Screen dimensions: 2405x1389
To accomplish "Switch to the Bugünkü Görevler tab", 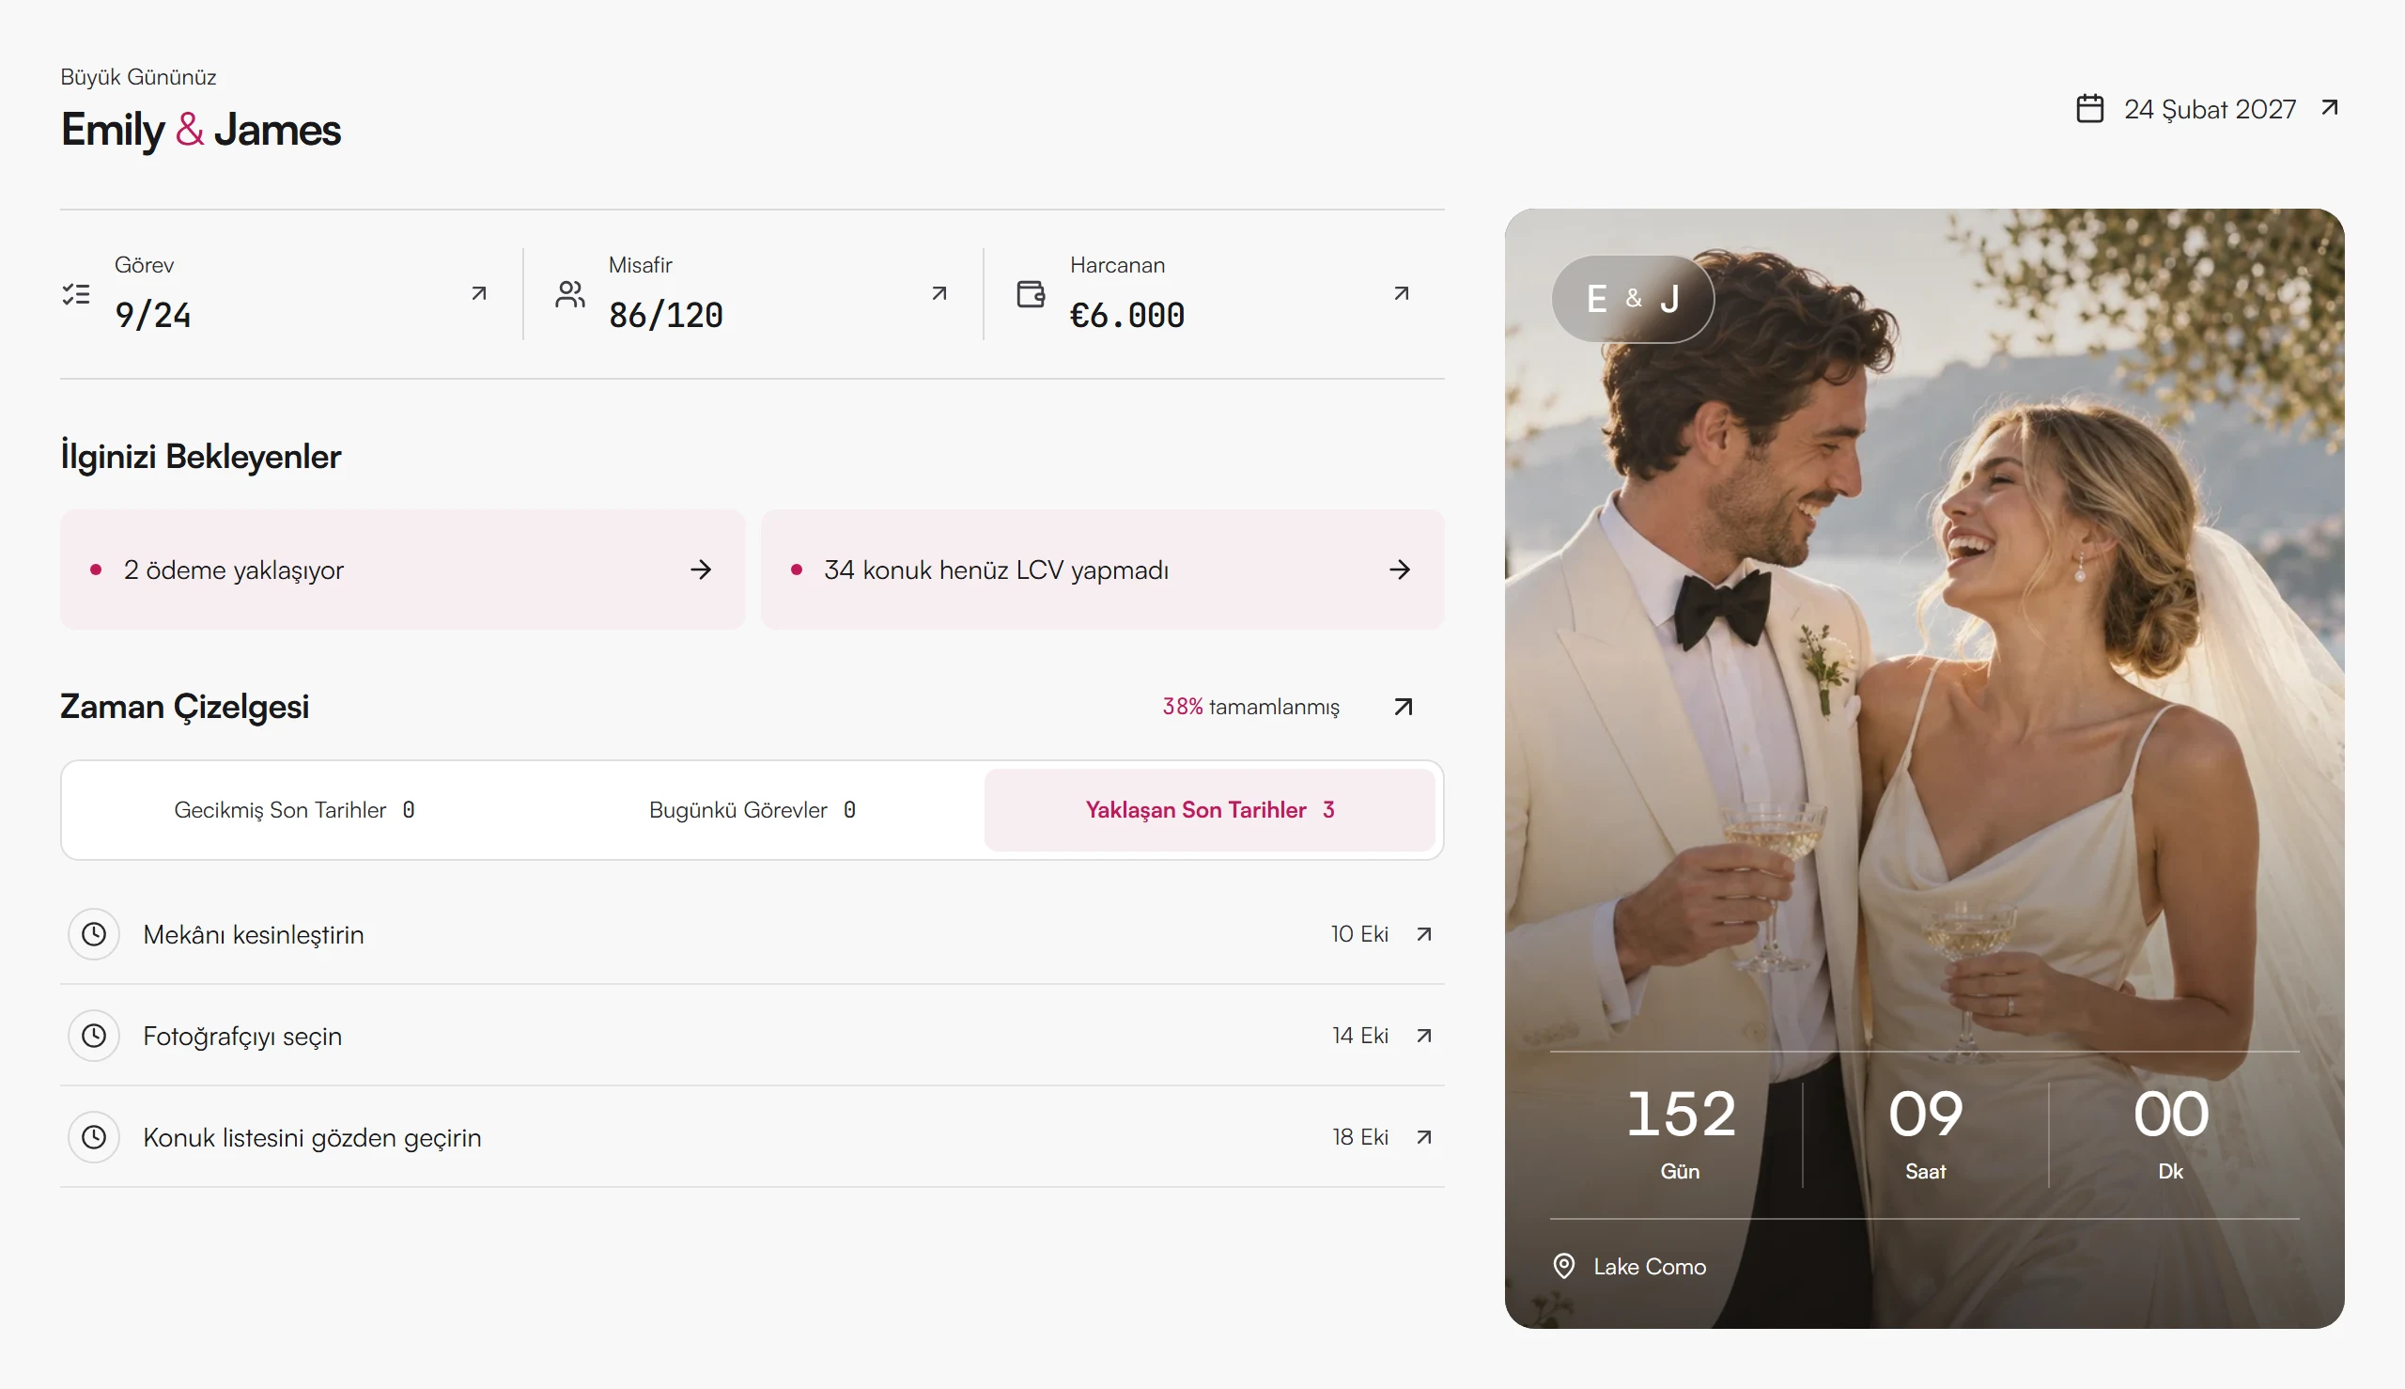I will 753,810.
